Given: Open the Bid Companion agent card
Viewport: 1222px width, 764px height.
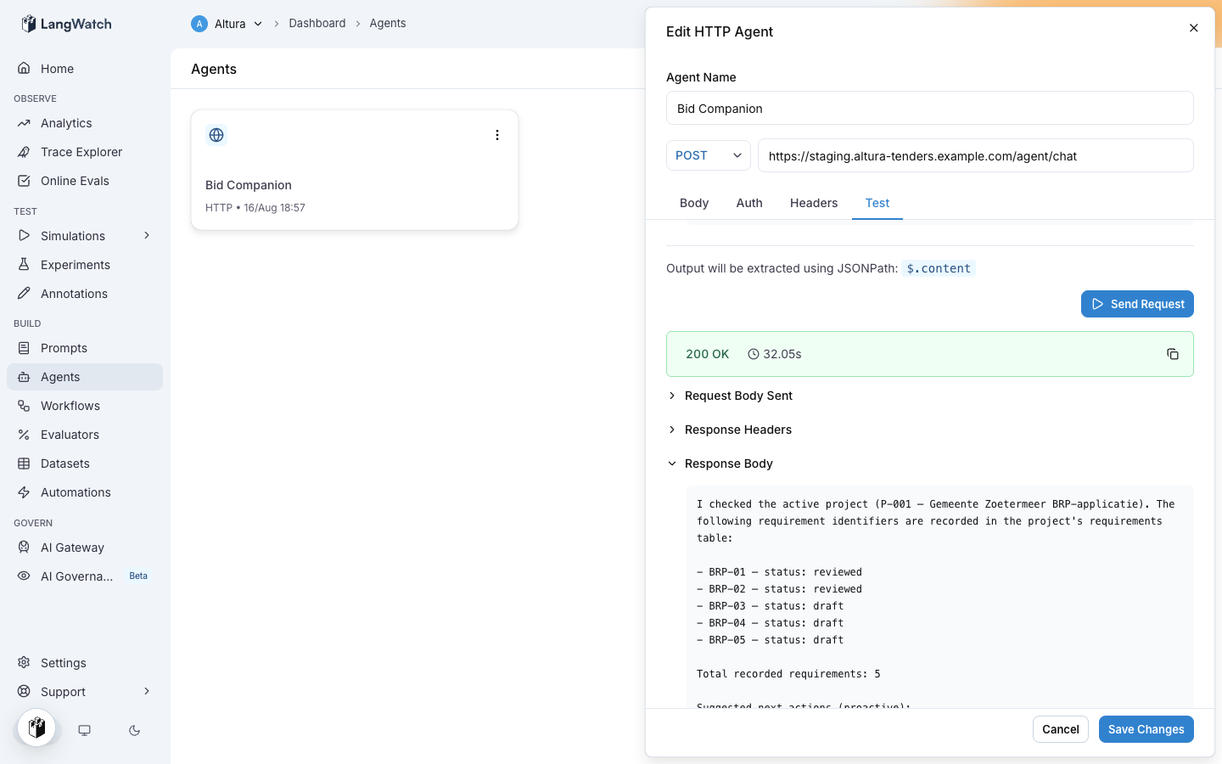Looking at the screenshot, I should pos(355,170).
